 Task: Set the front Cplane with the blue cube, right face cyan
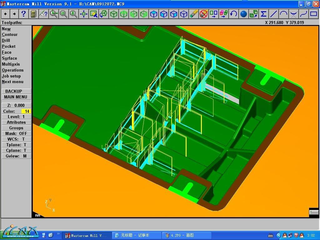tap(163, 14)
